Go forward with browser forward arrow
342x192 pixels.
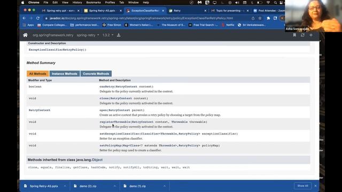(x=31, y=18)
